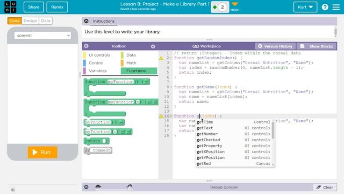Screen dimensions: 344x194
Task: Click the Remix button
Action: point(57,7)
